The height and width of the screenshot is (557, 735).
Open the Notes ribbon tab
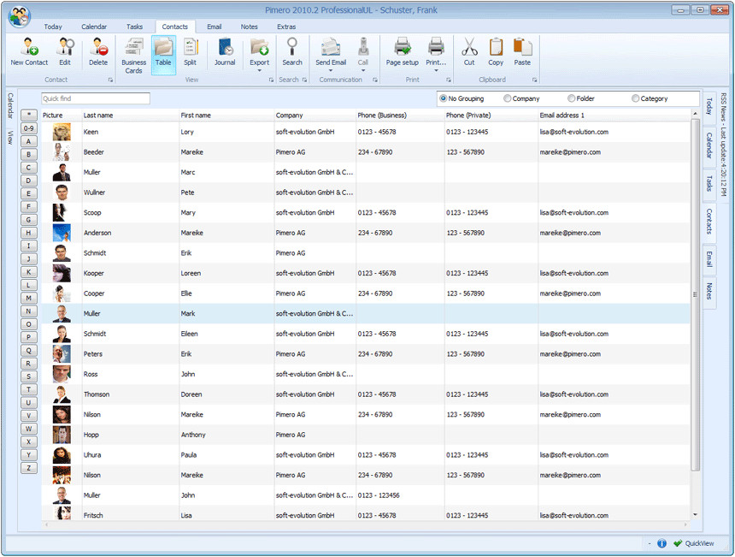pyautogui.click(x=249, y=27)
